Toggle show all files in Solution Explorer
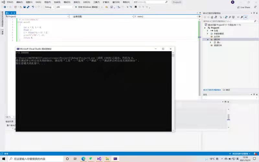The width and height of the screenshot is (259, 162). [x=233, y=17]
